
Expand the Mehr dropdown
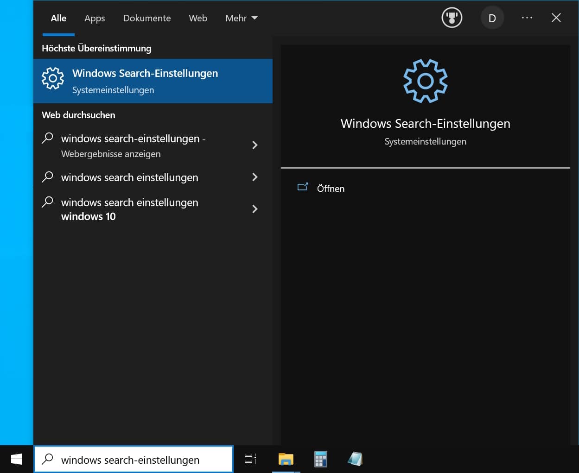[242, 18]
